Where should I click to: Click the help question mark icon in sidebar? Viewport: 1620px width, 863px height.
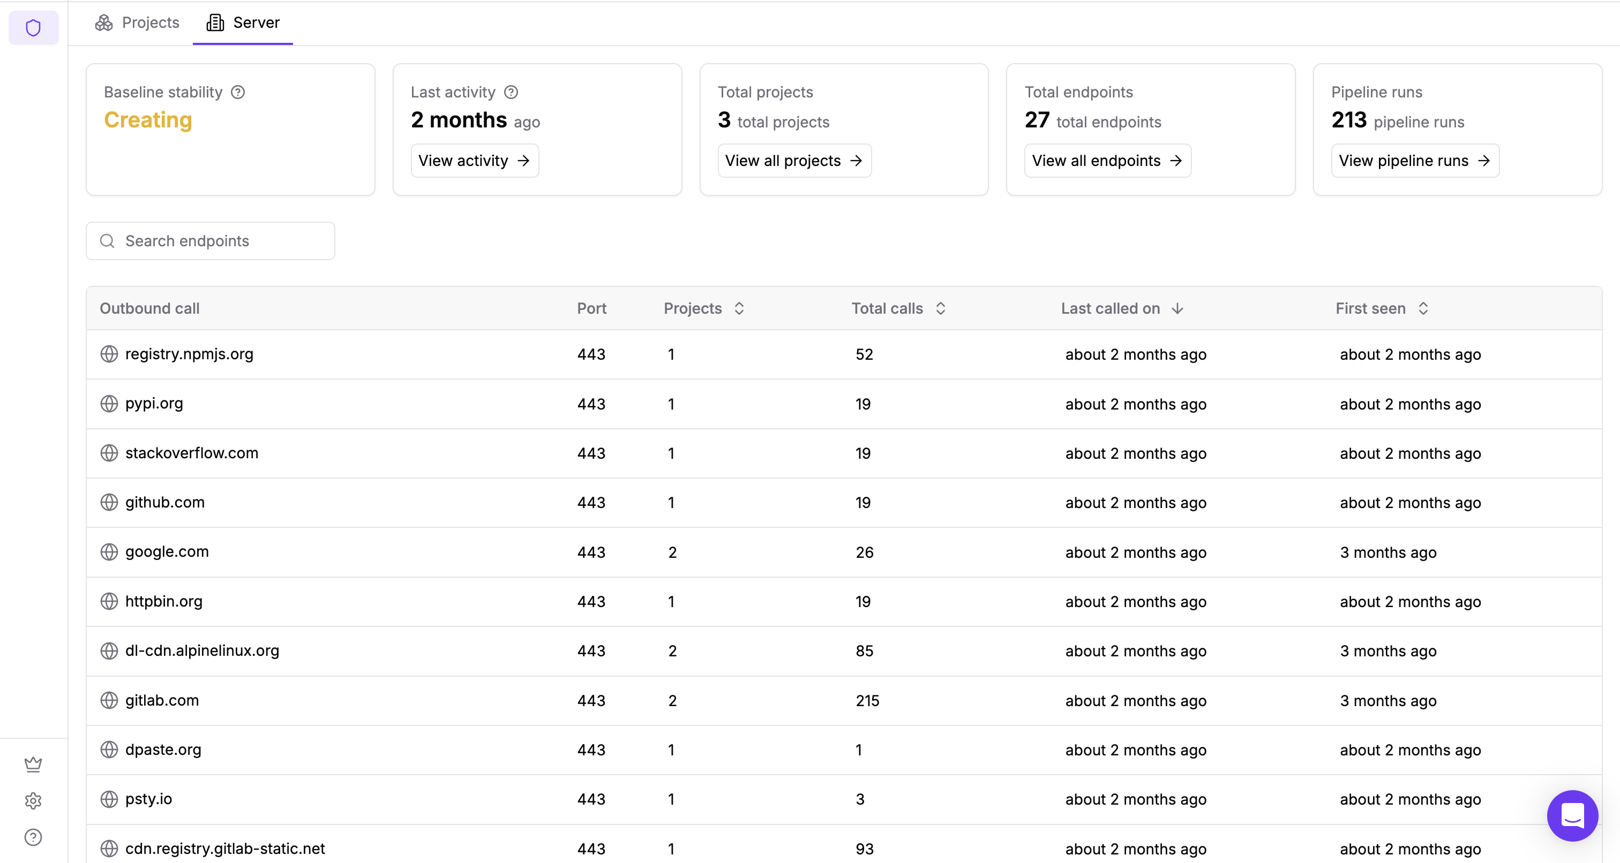pyautogui.click(x=33, y=837)
